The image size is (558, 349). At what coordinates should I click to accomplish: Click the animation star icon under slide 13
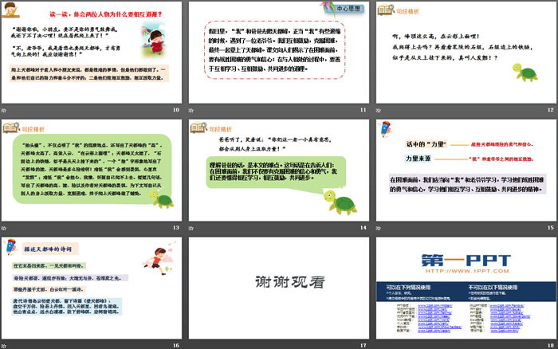coord(3,228)
